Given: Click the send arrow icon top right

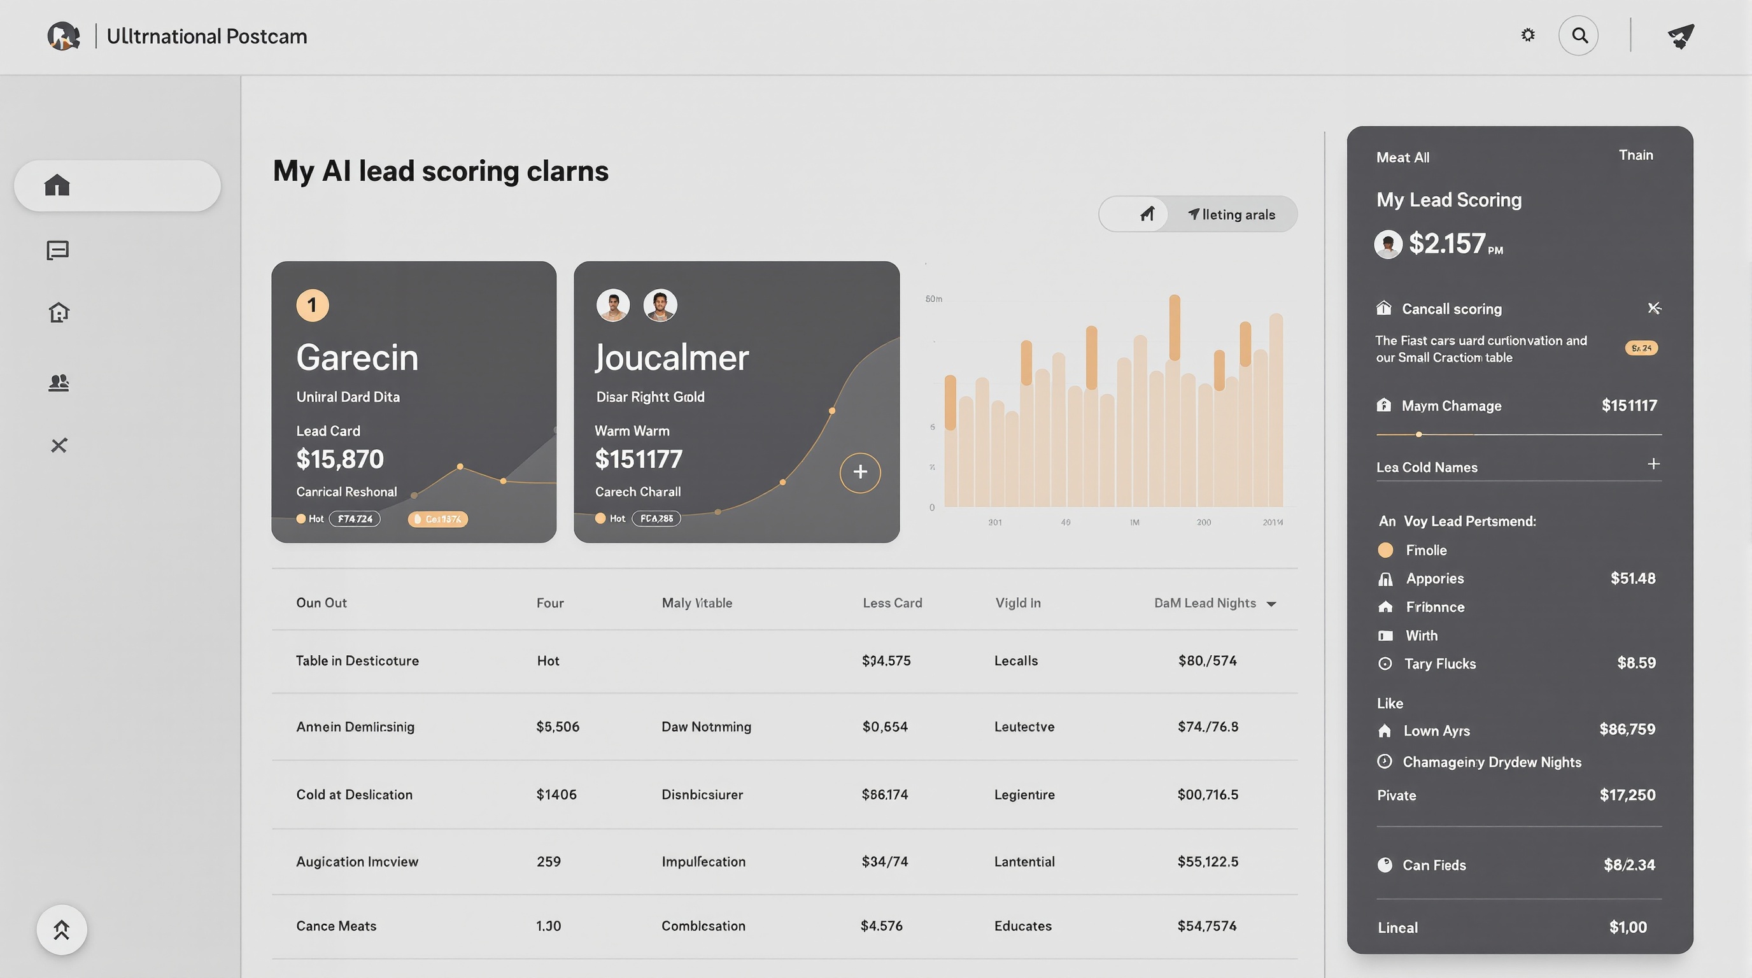Looking at the screenshot, I should pyautogui.click(x=1680, y=37).
